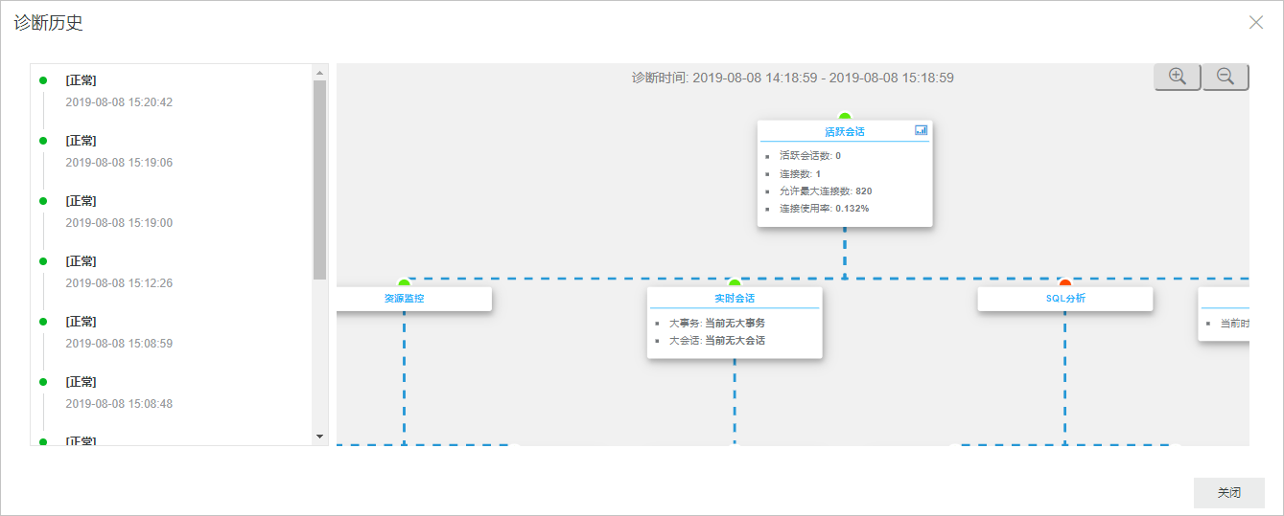This screenshot has height=516, width=1284.
Task: Close the 诊断历史 dialog with X
Action: click(1256, 23)
